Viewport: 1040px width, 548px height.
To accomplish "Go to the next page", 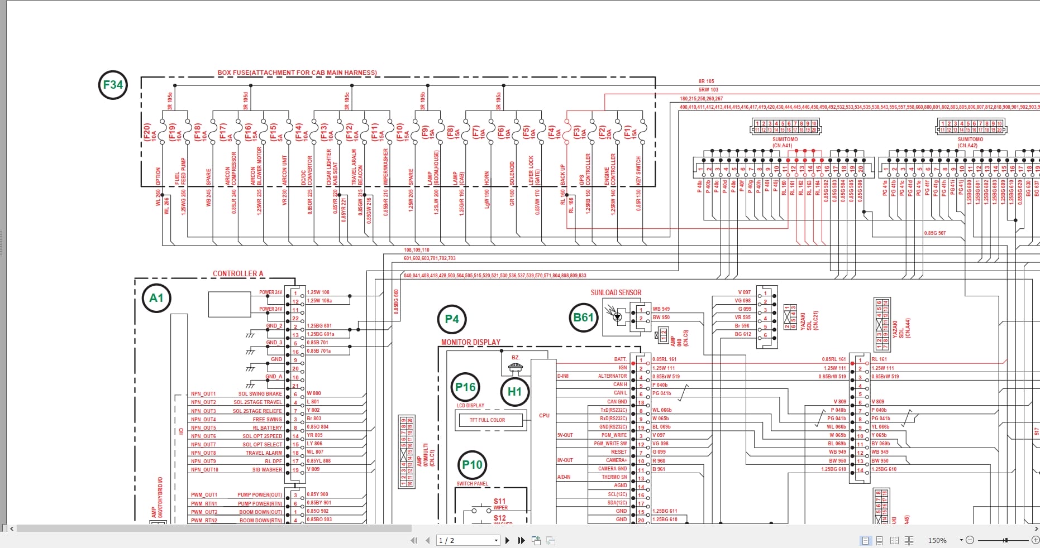I will coord(508,540).
